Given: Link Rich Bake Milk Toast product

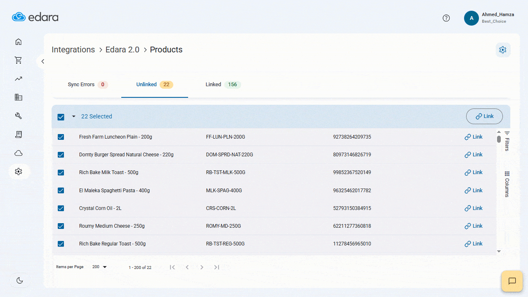Looking at the screenshot, I should [x=474, y=172].
